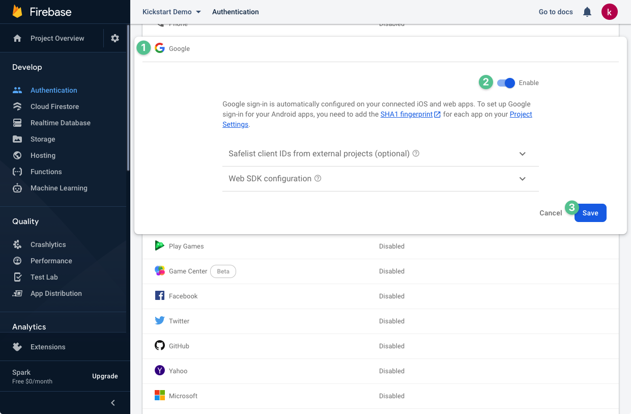Click the Analytics section heading

[29, 327]
